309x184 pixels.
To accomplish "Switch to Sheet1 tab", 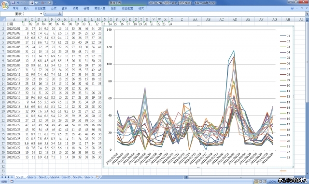I will pyautogui.click(x=20, y=177).
